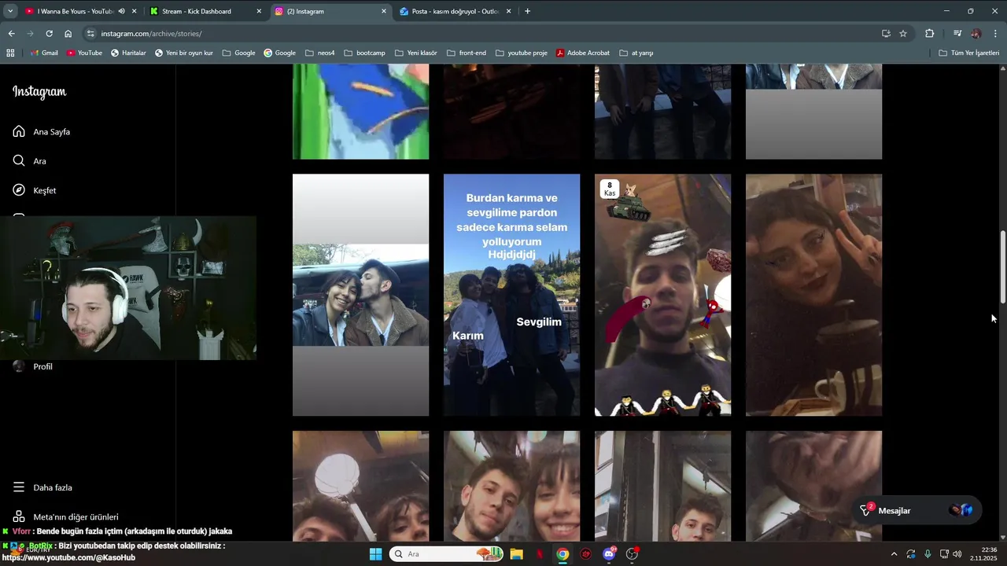Mute the YouTube tab's audio speaker icon

tap(121, 11)
